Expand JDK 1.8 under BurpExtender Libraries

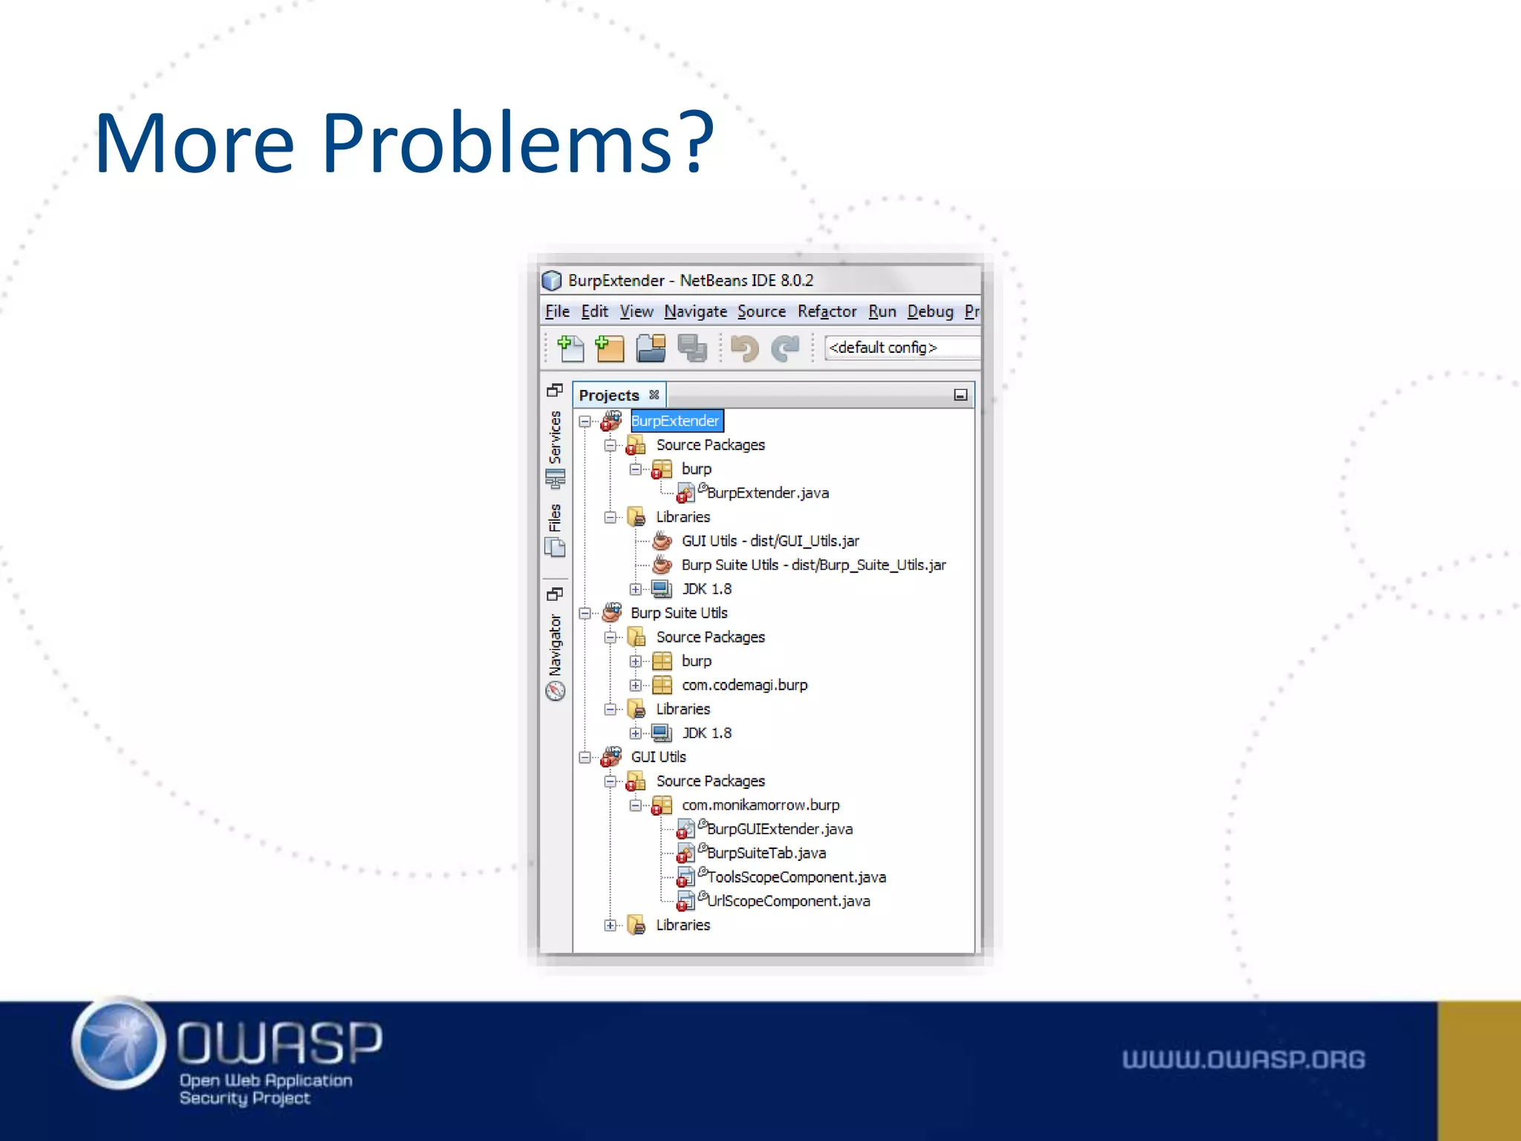pyautogui.click(x=636, y=589)
